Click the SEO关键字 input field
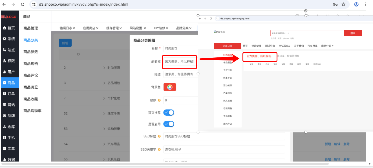Viewport: 373px width, 168px height. 224,149
